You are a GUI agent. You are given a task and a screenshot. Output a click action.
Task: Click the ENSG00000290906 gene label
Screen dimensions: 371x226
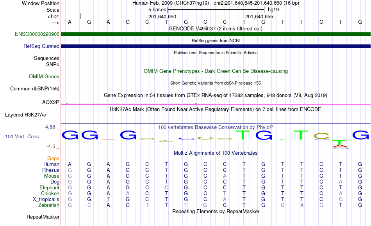(37, 34)
